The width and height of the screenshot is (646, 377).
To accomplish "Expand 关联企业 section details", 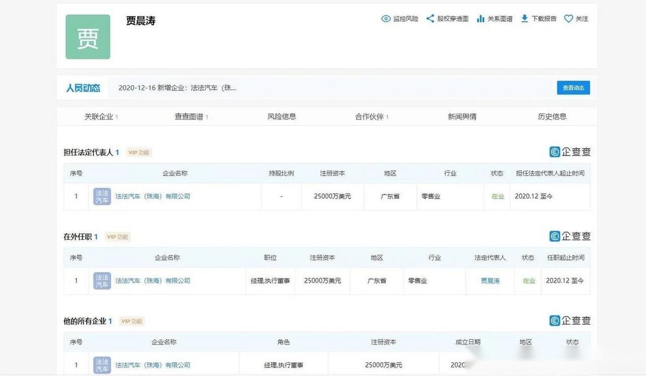I will tap(98, 116).
